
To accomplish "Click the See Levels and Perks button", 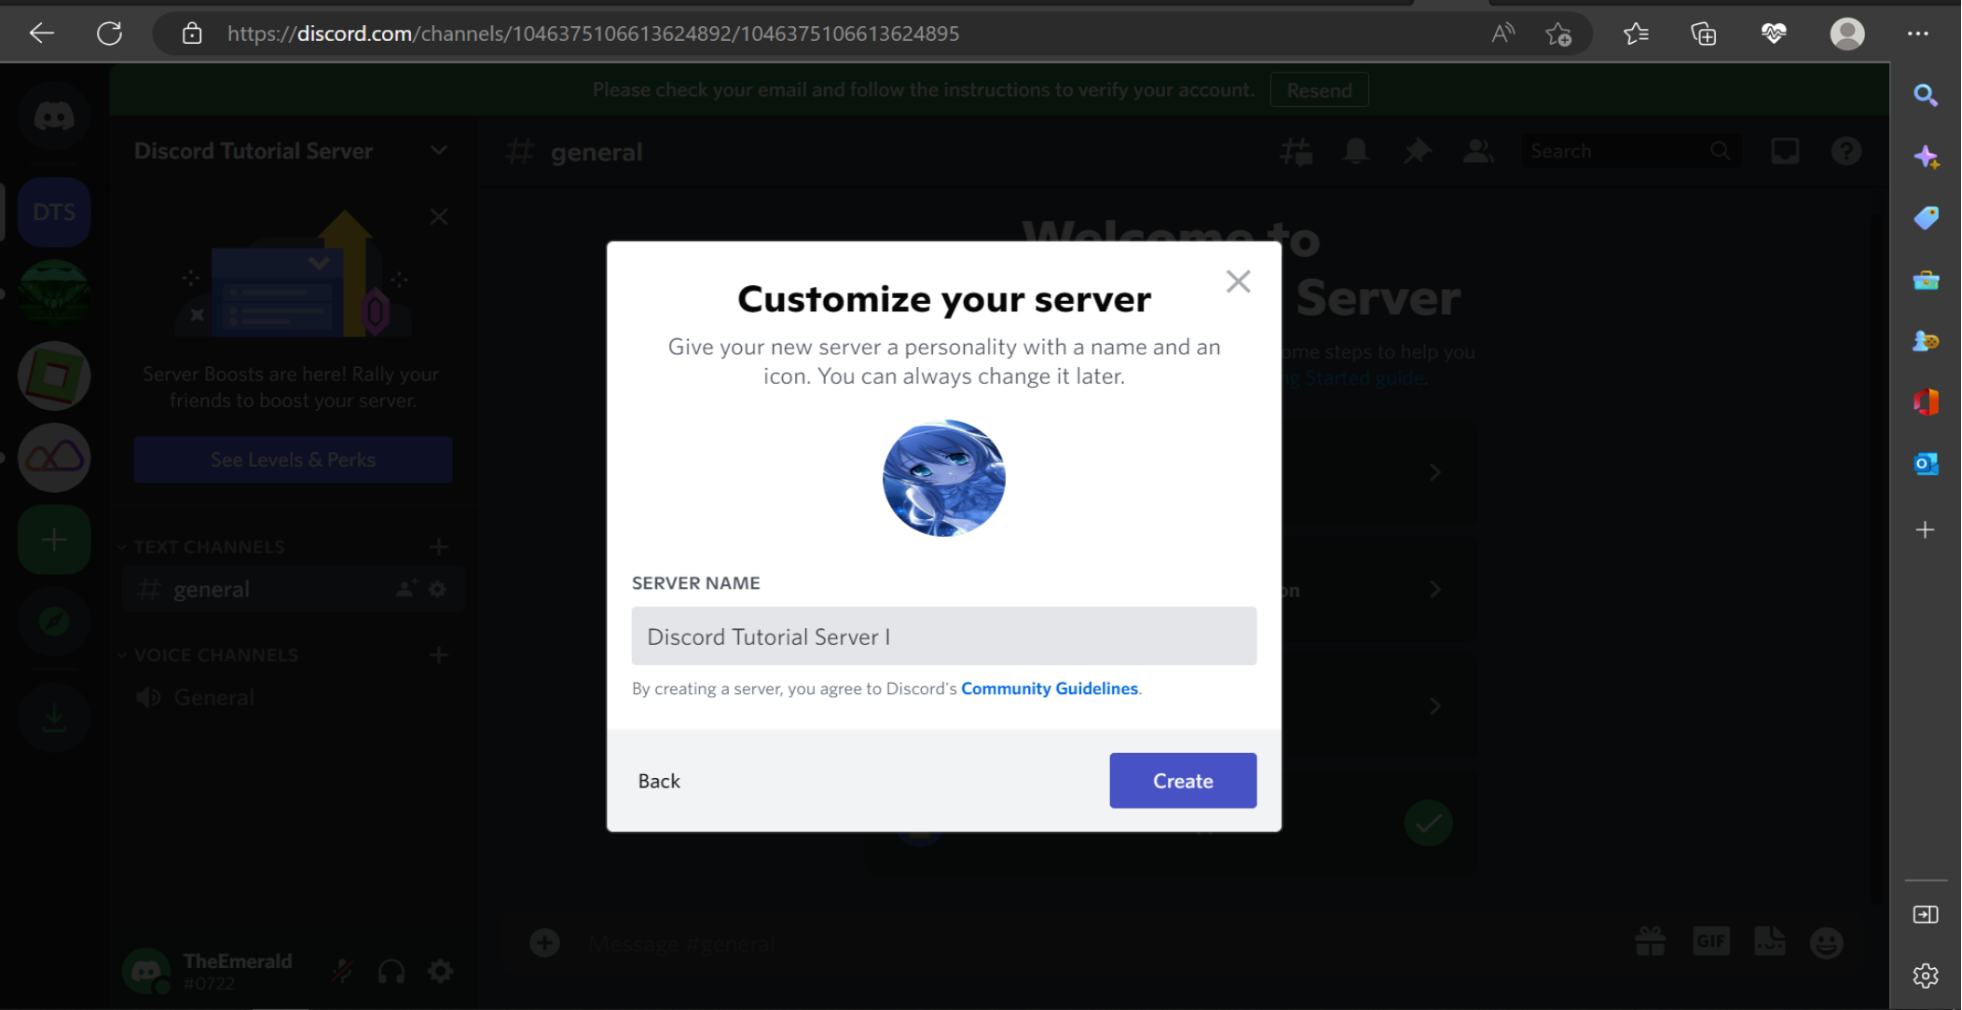I will (x=293, y=460).
